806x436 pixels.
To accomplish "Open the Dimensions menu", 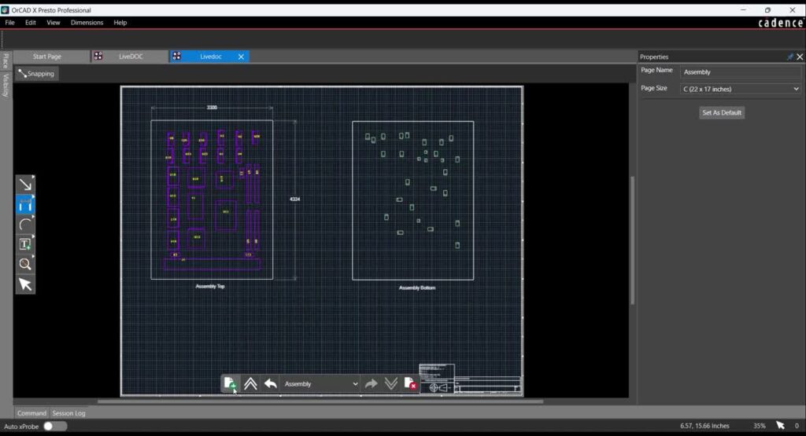I will click(x=87, y=23).
